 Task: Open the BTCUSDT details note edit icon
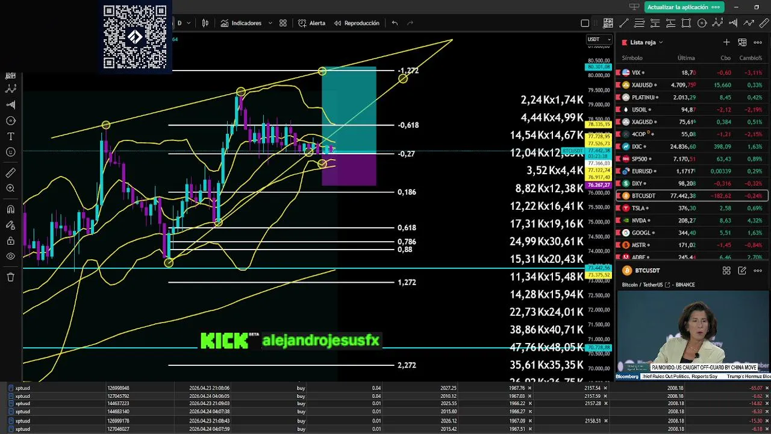tap(742, 271)
